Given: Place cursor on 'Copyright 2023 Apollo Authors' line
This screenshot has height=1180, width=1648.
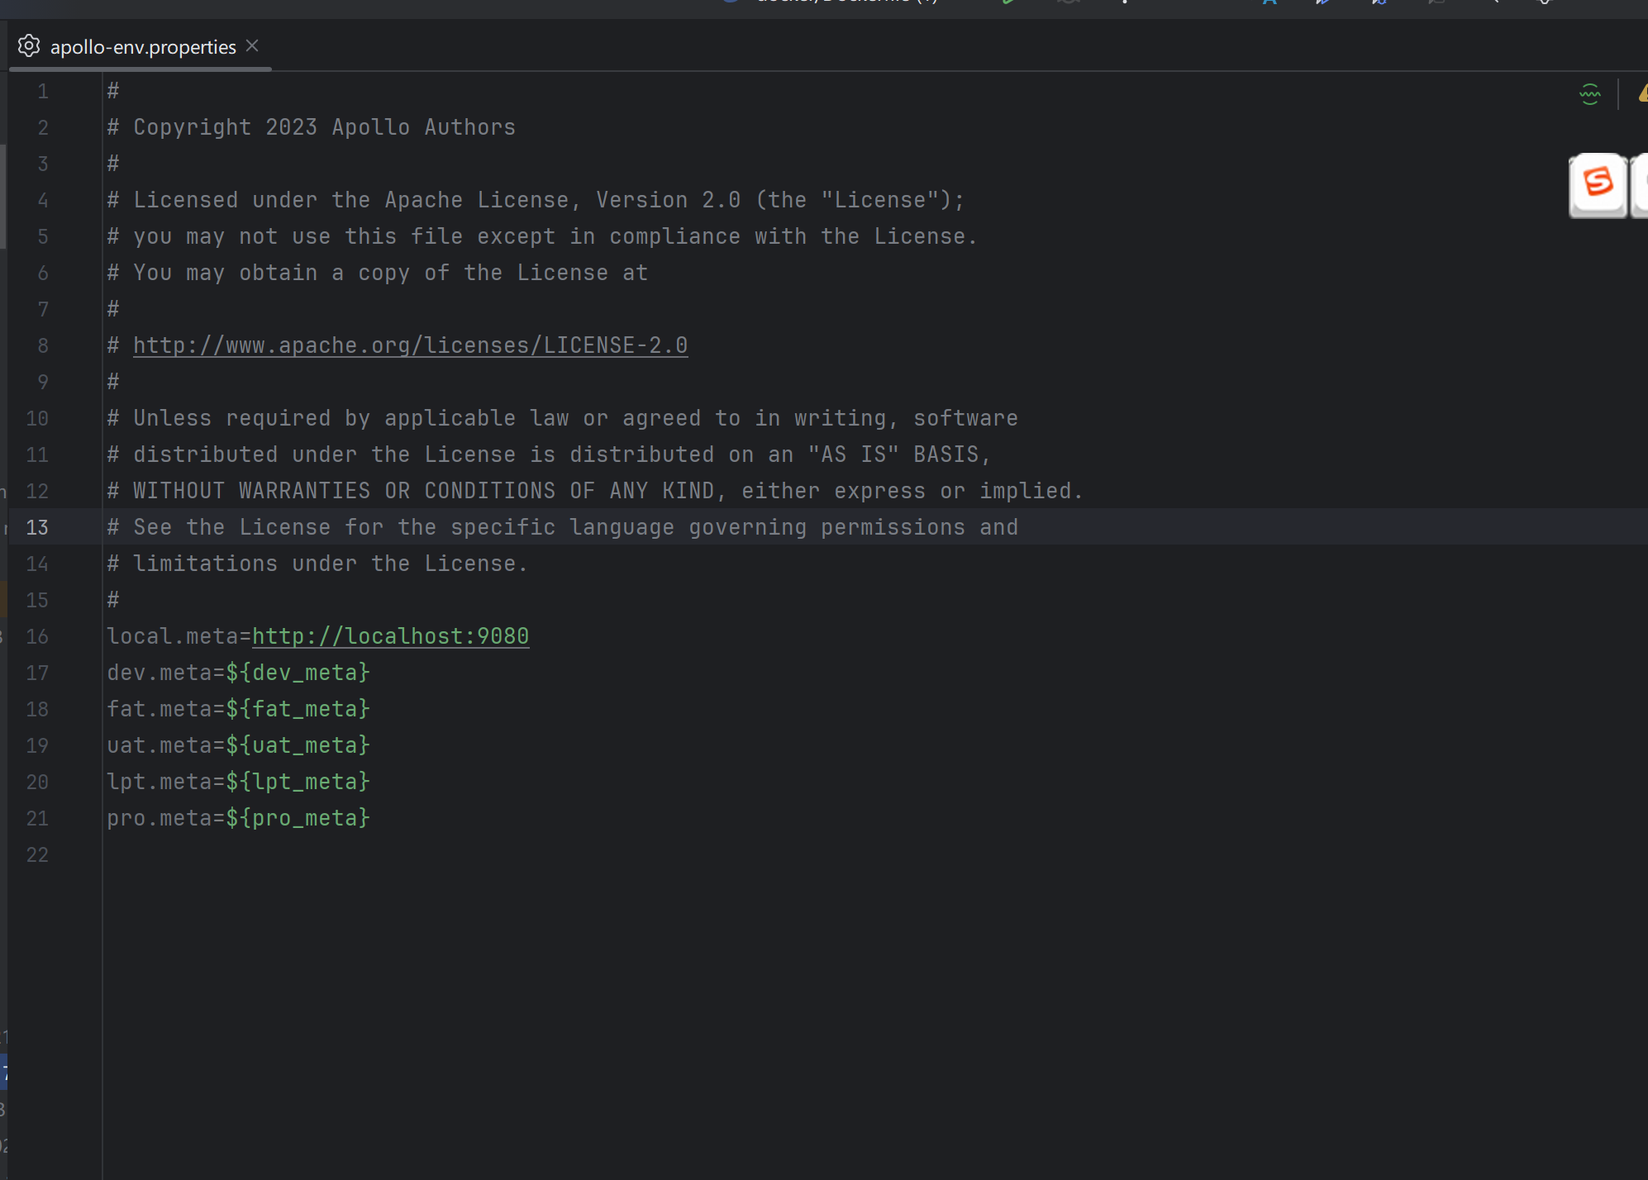Looking at the screenshot, I should pyautogui.click(x=312, y=127).
